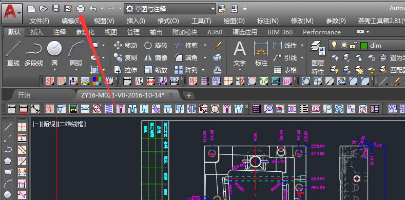Click the 建 icon in 燕秀 toolbar
405x200 pixels.
point(50,82)
